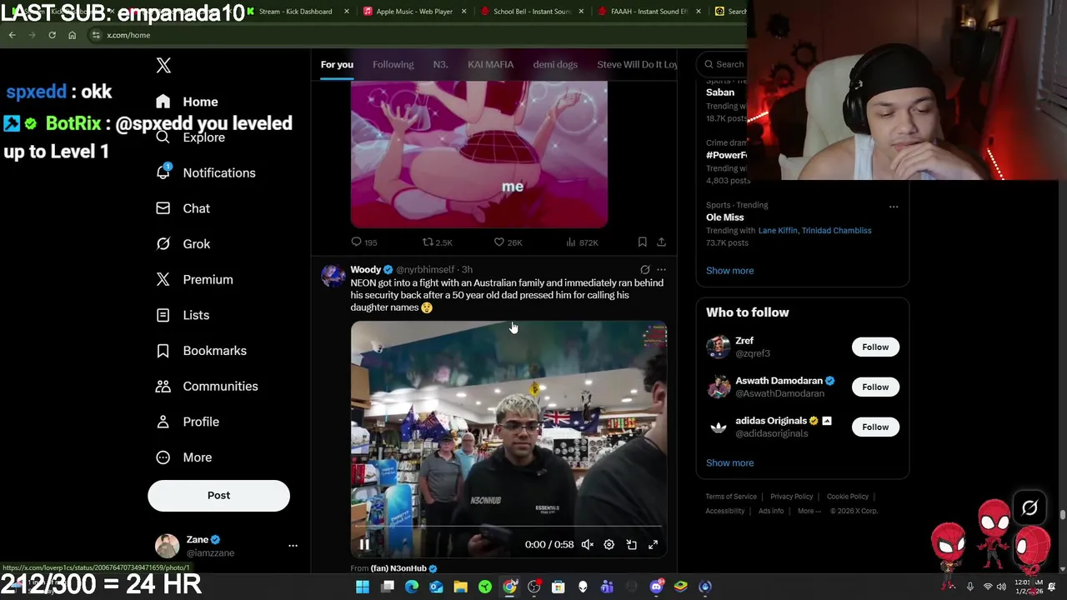Open video in picture-in-picture mode
The image size is (1067, 600).
pos(631,544)
